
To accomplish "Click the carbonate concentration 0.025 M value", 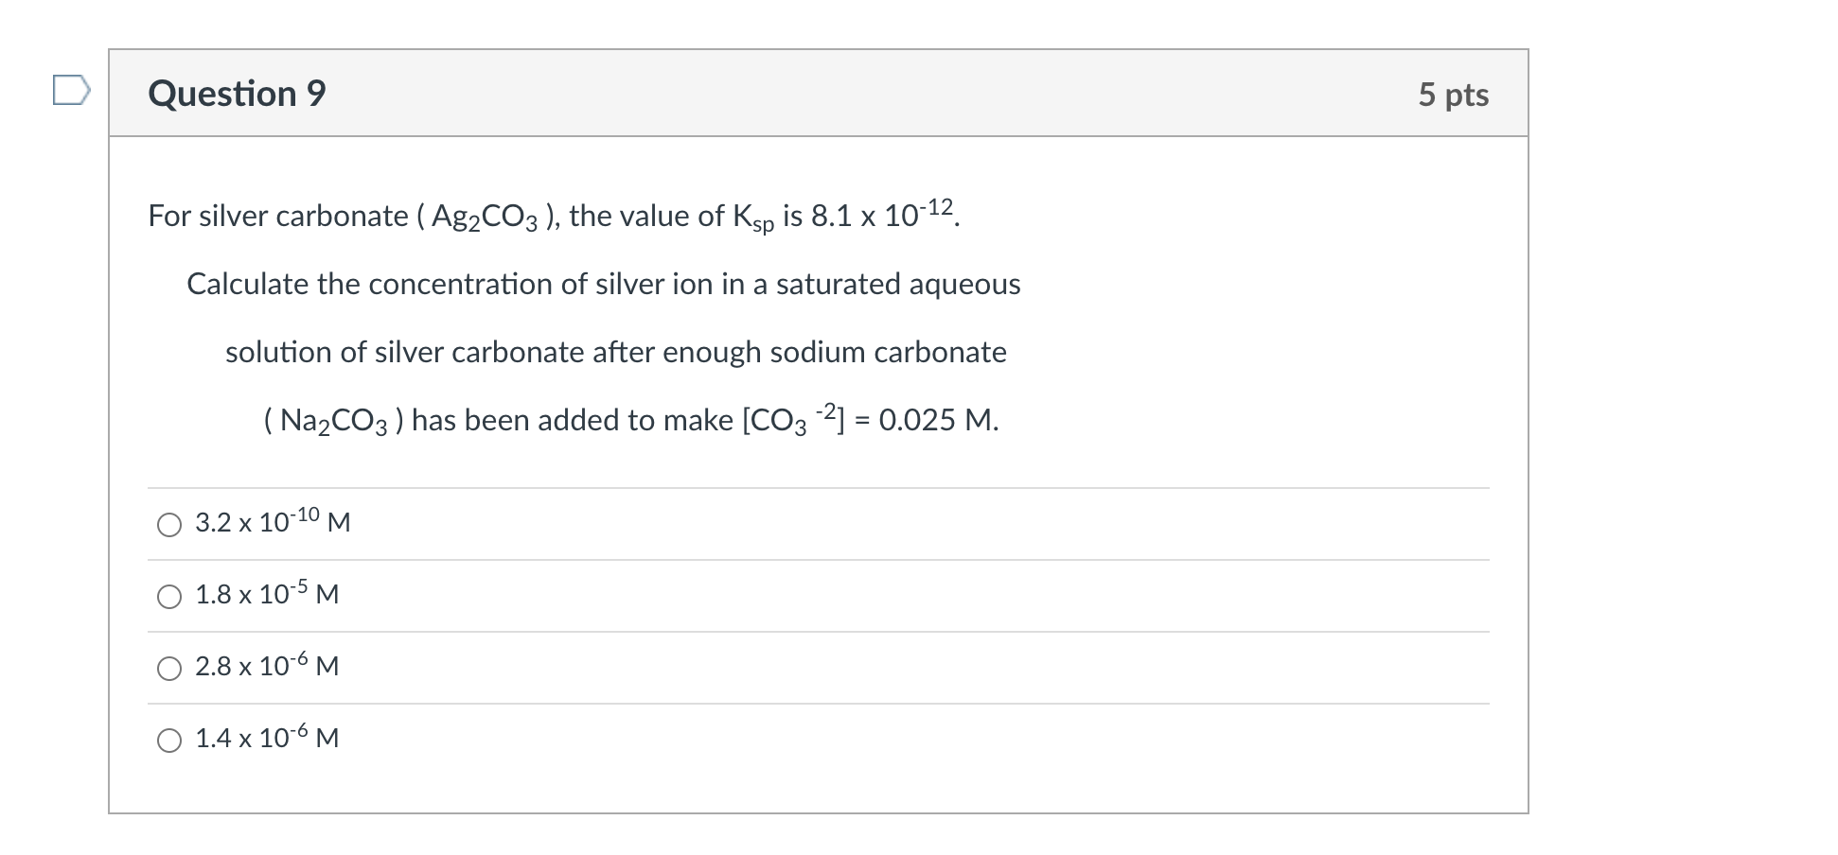I will pos(937,421).
